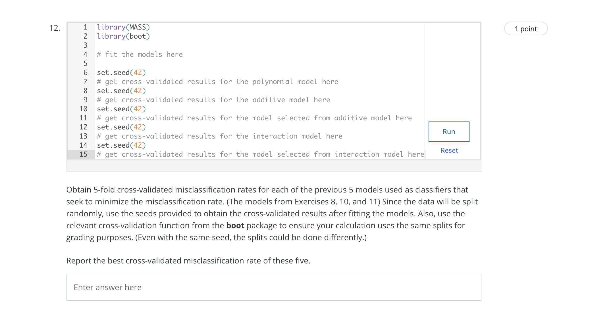
Task: Click line number 1 in the gutter
Action: pyautogui.click(x=85, y=27)
